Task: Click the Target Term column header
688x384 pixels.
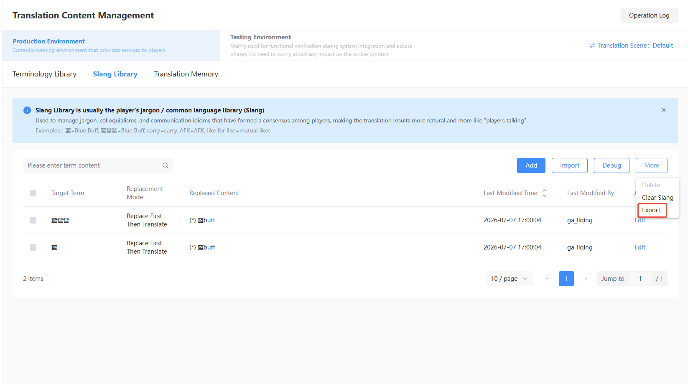Action: (x=68, y=193)
